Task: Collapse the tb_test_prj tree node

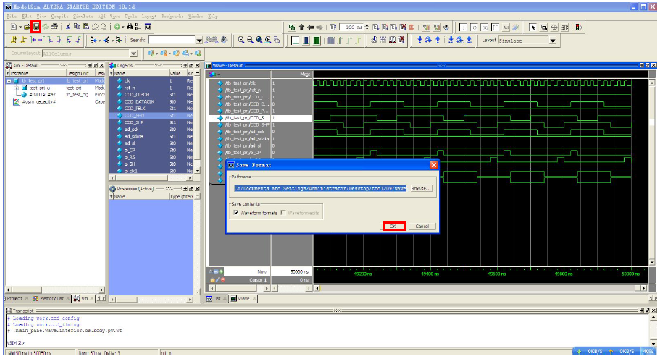Action: coord(8,81)
